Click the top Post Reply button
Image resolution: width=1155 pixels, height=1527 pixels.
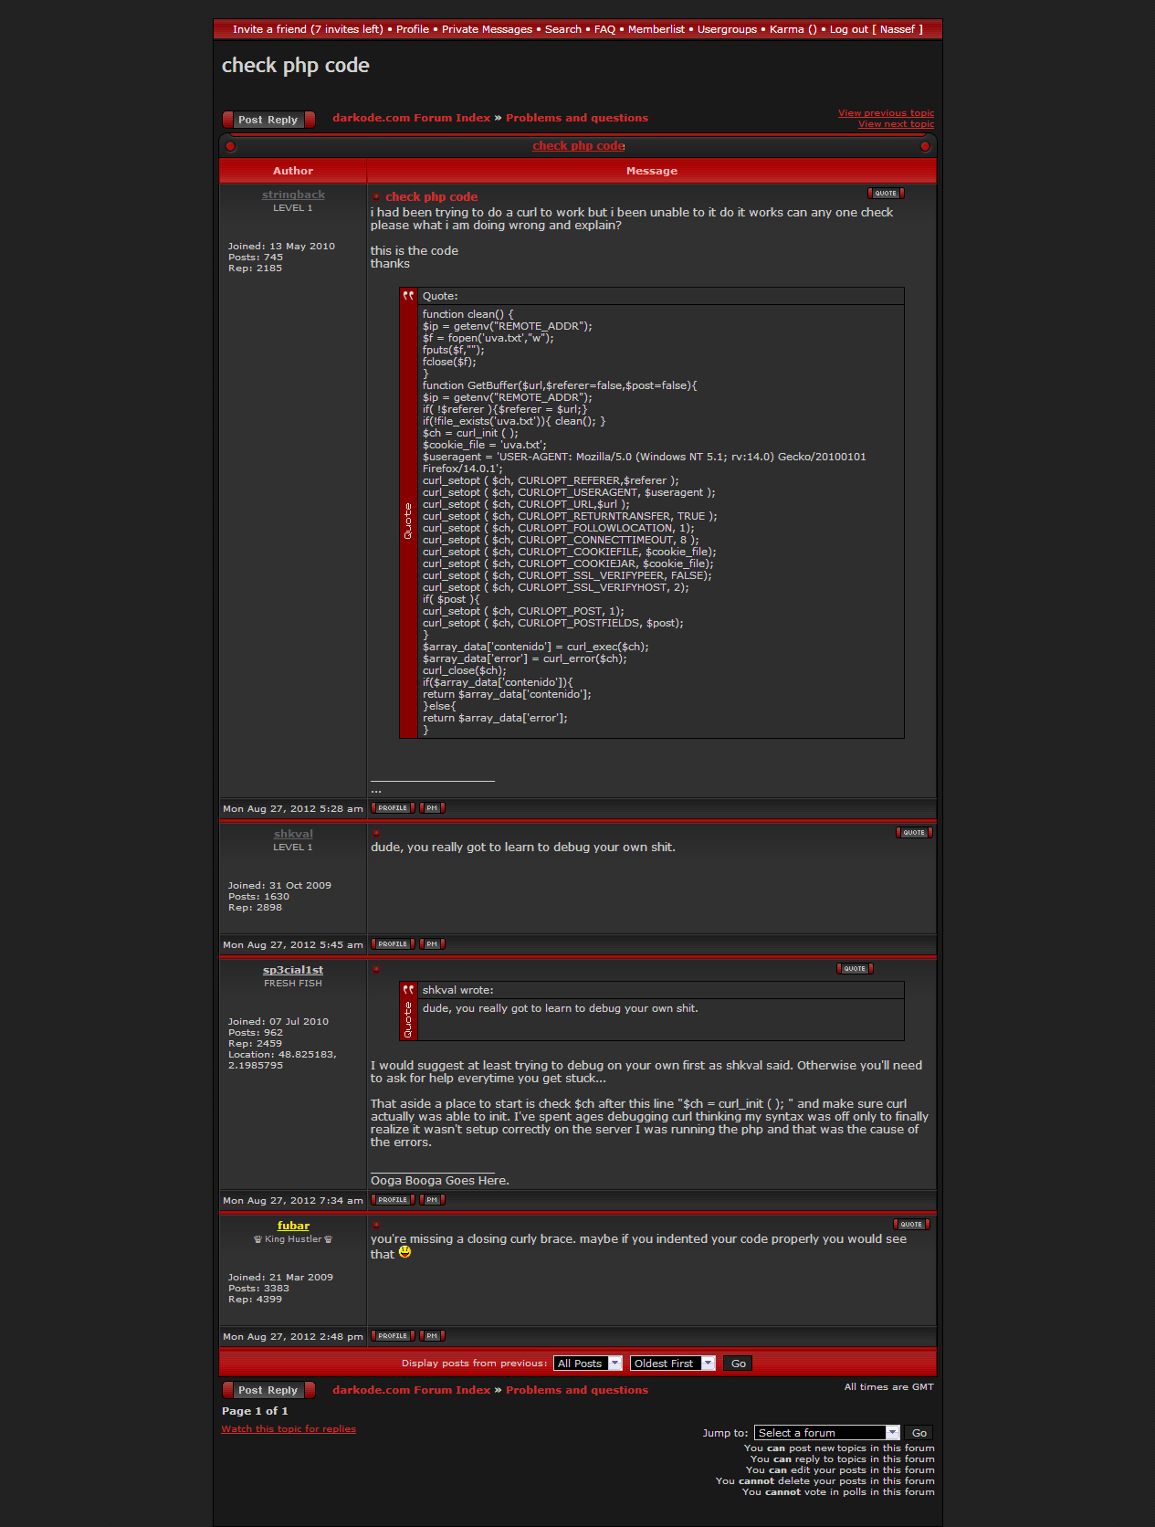pyautogui.click(x=268, y=120)
